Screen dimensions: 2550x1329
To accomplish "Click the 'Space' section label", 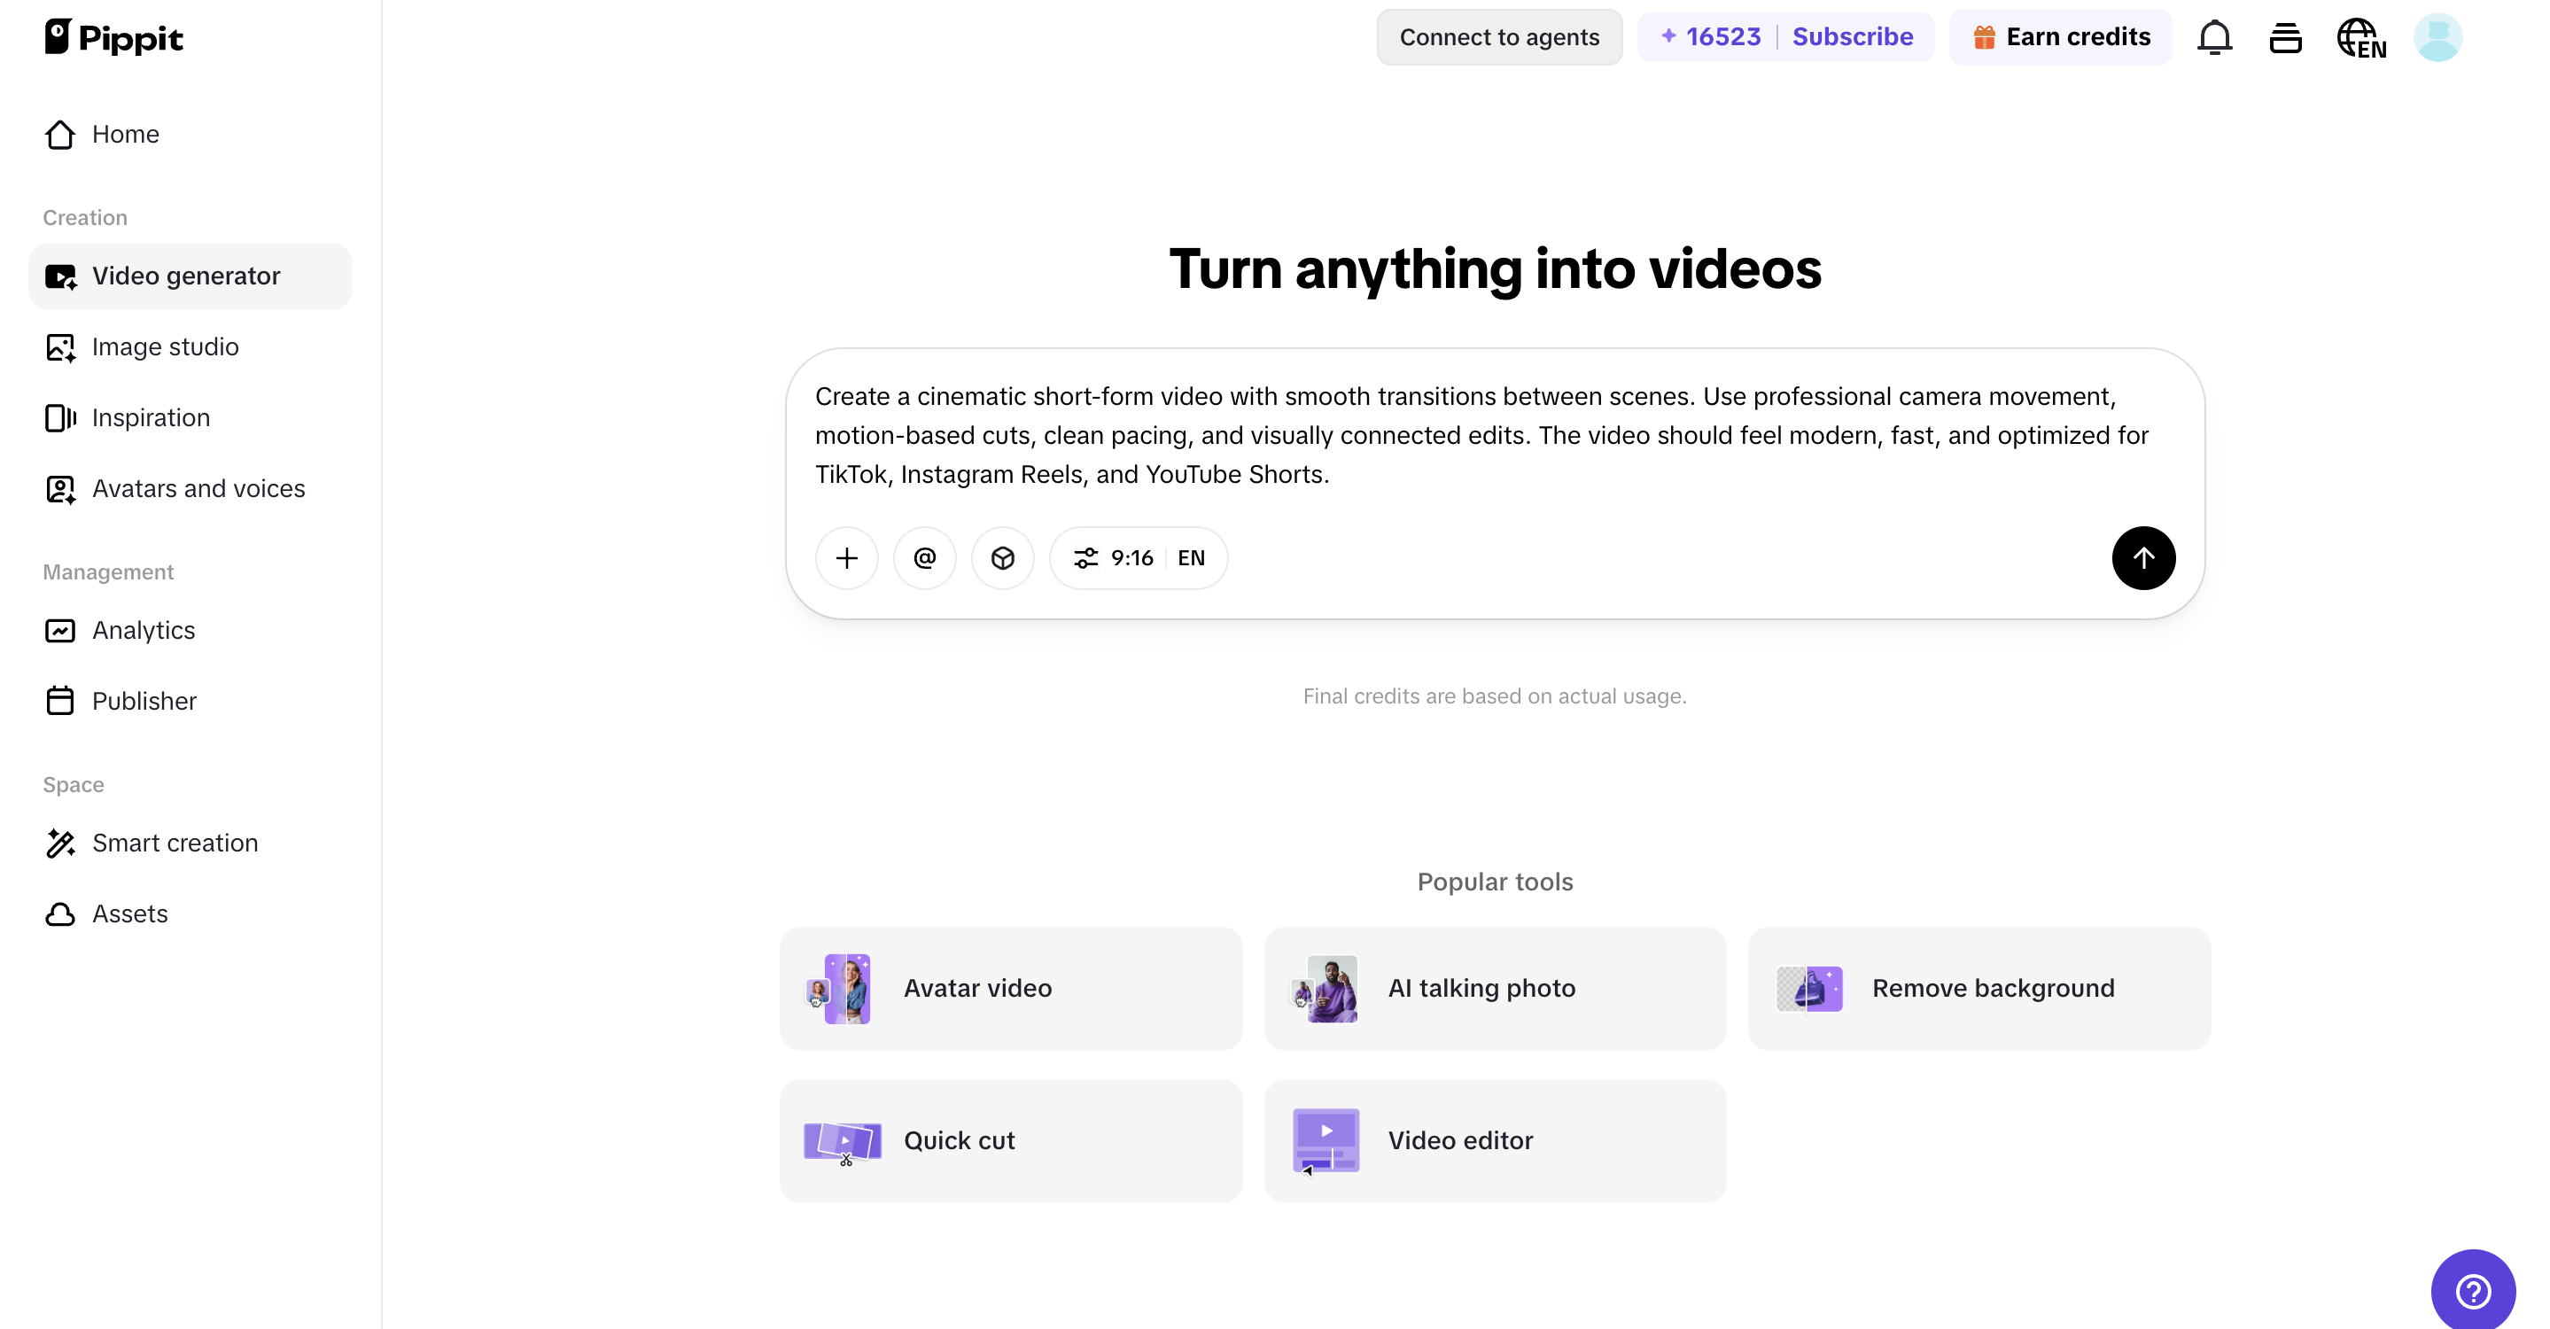I will click(74, 785).
